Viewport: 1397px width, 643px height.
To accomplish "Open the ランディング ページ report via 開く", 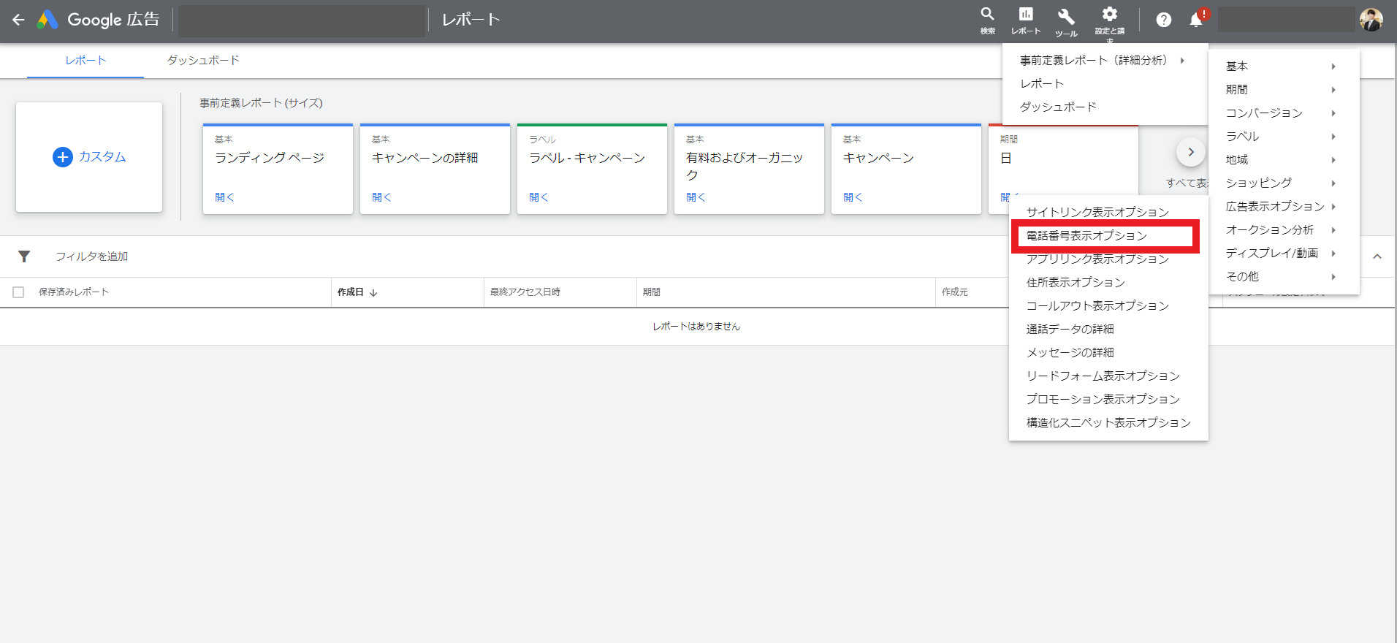I will pyautogui.click(x=225, y=197).
